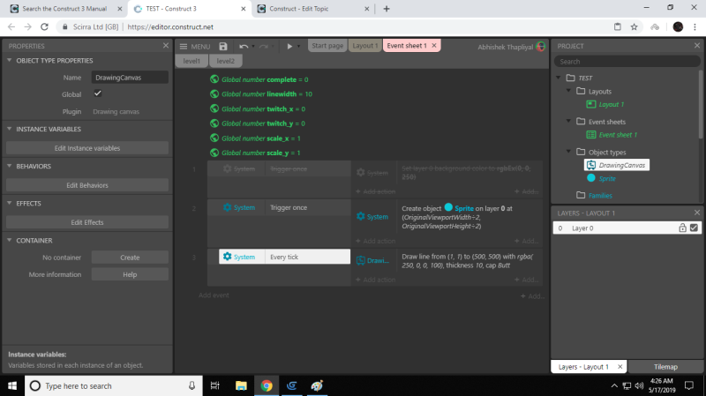Click Add event link below events
Screen dimensions: 706x396
(x=214, y=295)
